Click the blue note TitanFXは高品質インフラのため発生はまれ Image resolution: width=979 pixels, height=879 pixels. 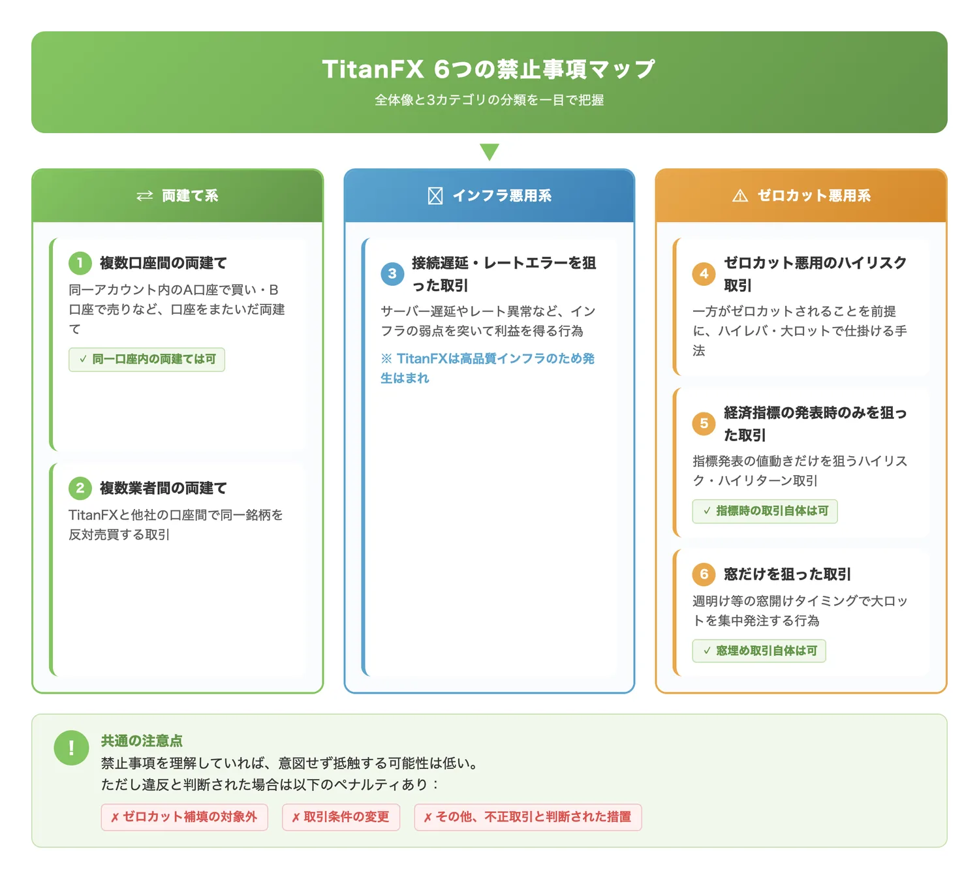488,368
